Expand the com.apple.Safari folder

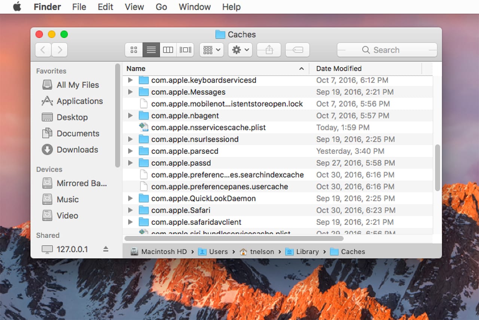(x=130, y=210)
